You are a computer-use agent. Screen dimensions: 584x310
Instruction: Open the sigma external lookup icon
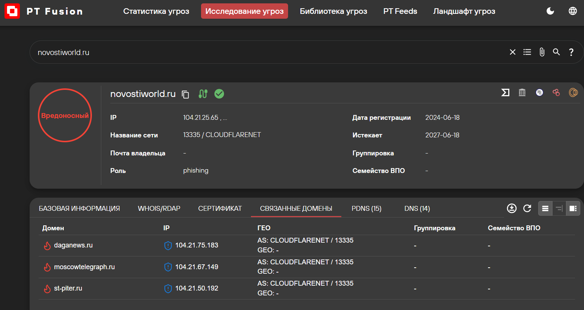click(505, 92)
